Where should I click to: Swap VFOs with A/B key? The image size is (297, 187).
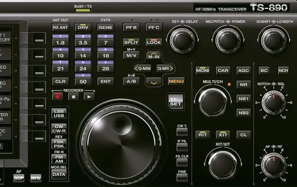[x=131, y=82]
